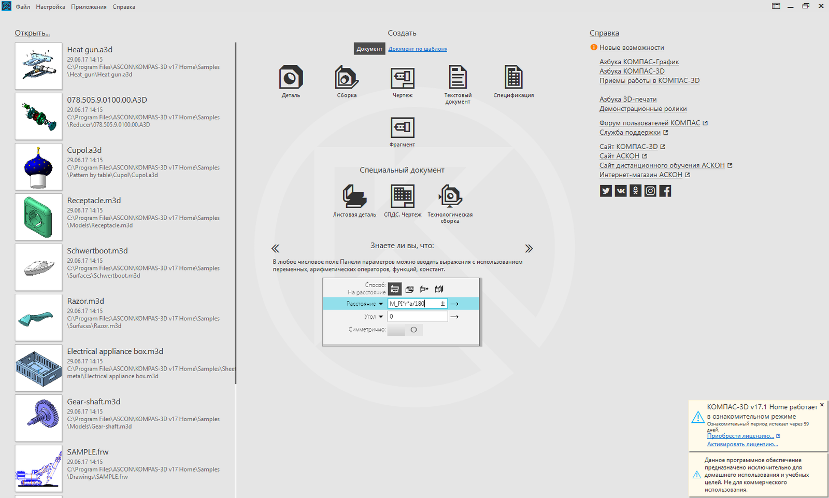Show previous tip with left double chevron

tap(276, 249)
